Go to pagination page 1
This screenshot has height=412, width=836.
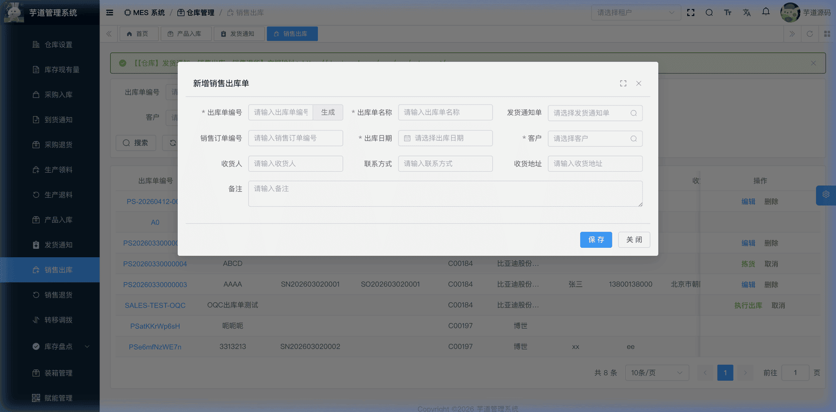point(725,373)
